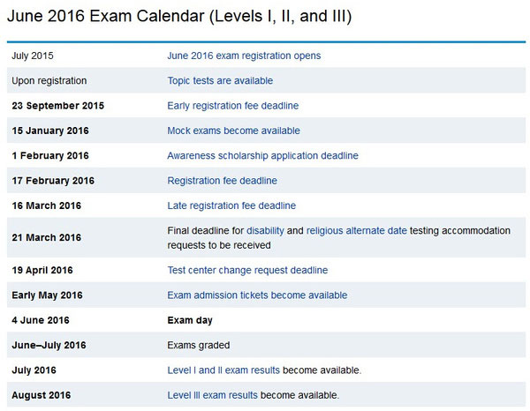Follow Test center change request deadline link
The width and height of the screenshot is (530, 411).
coord(247,270)
